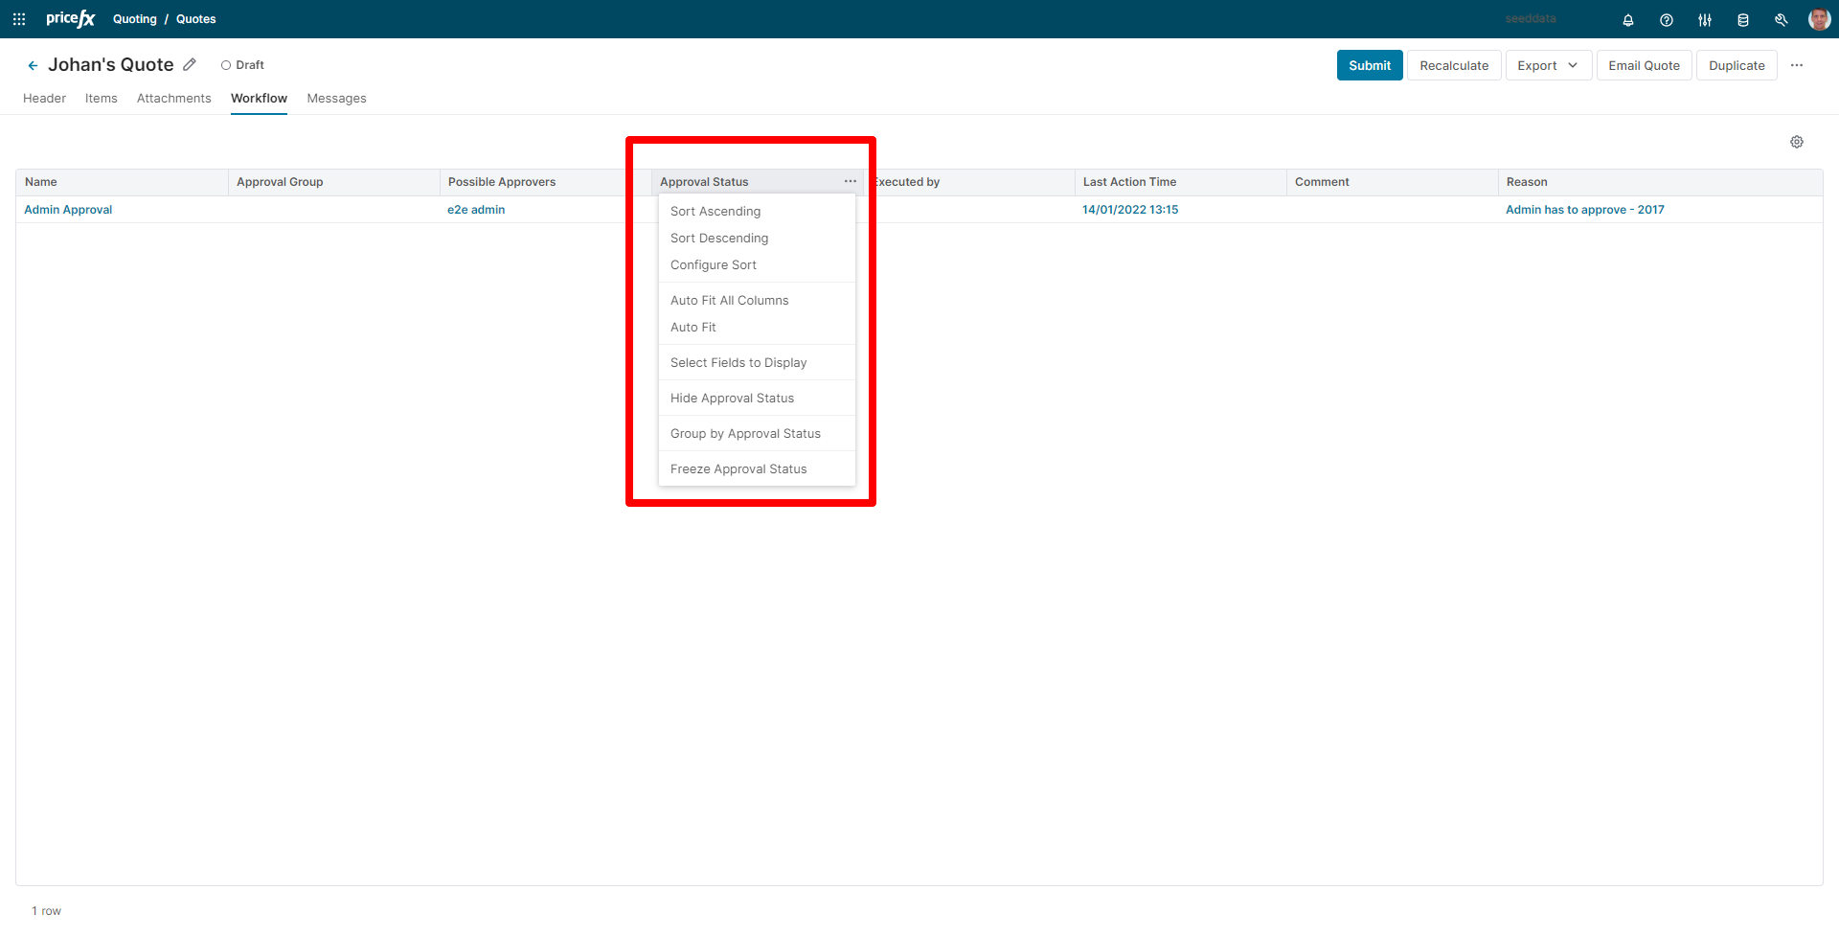Click the pencil icon to rename quote
The image size is (1839, 936).
190,65
